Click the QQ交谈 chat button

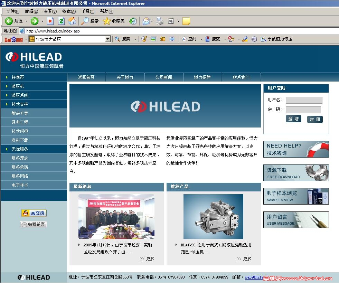34,213
